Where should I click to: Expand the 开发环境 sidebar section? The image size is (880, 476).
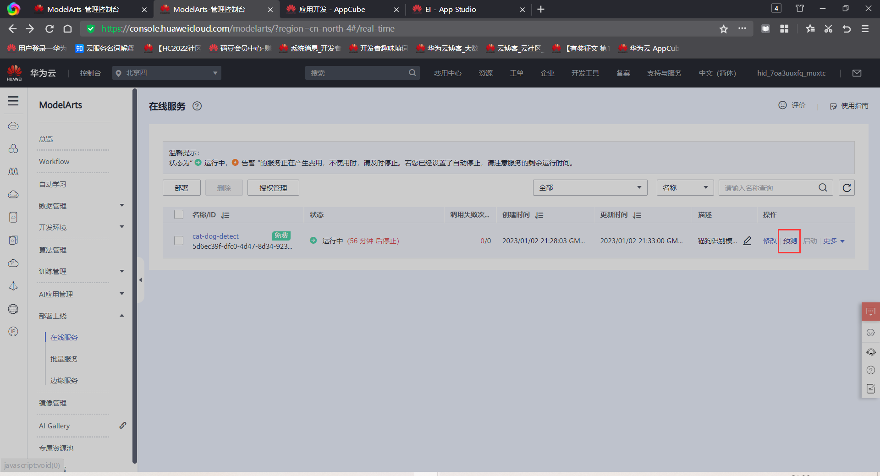click(122, 227)
